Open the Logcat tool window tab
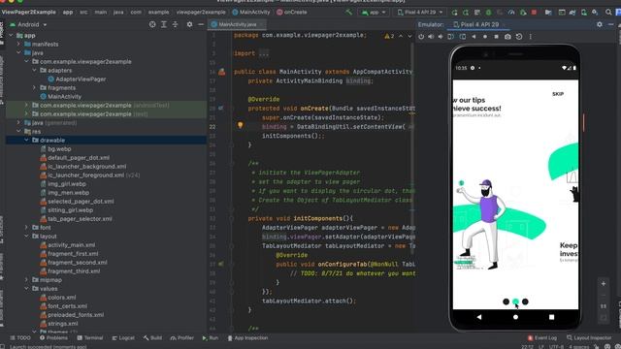The image size is (621, 349). click(123, 338)
